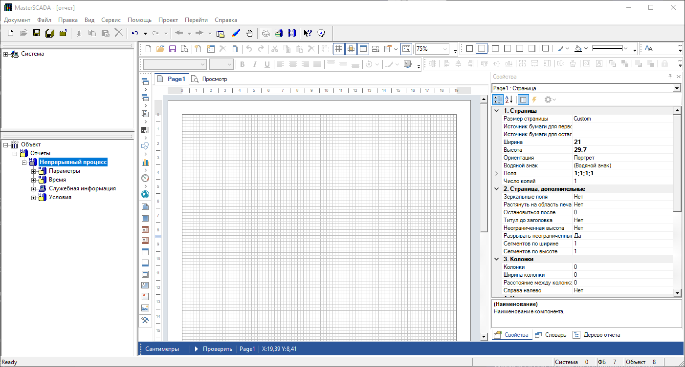The width and height of the screenshot is (685, 367).
Task: Open the 75% zoom dropdown
Action: point(445,49)
